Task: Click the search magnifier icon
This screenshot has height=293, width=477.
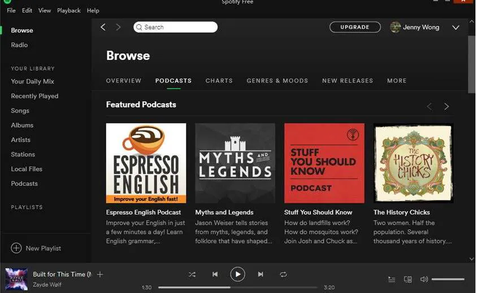Action: 139,27
